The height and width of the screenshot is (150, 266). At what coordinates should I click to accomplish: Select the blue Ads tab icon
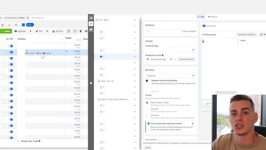pyautogui.click(x=23, y=25)
